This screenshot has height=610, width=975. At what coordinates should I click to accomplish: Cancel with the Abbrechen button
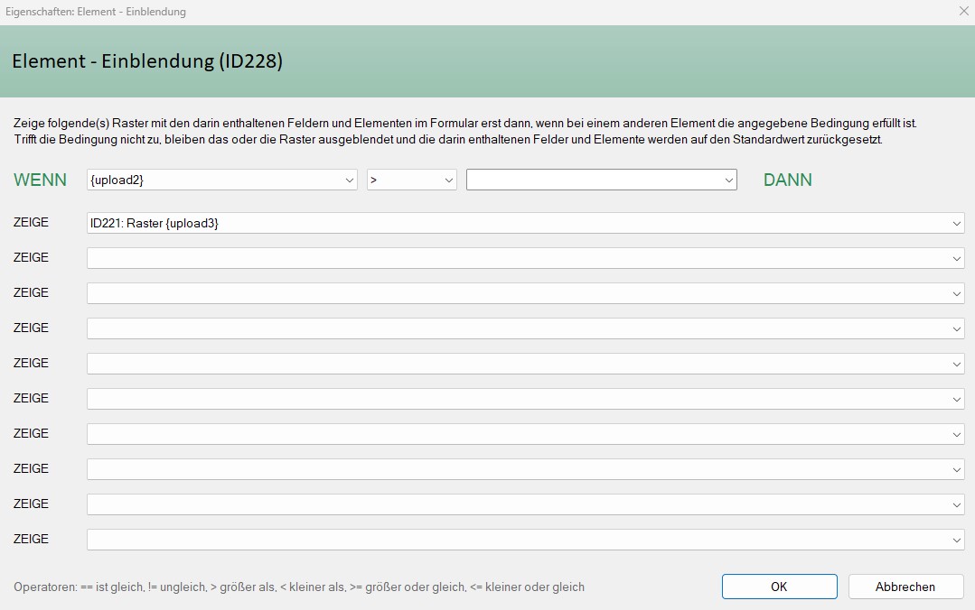[x=905, y=587]
